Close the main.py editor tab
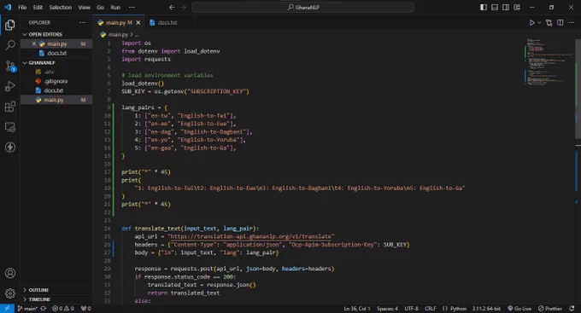581x313 pixels. tap(138, 22)
